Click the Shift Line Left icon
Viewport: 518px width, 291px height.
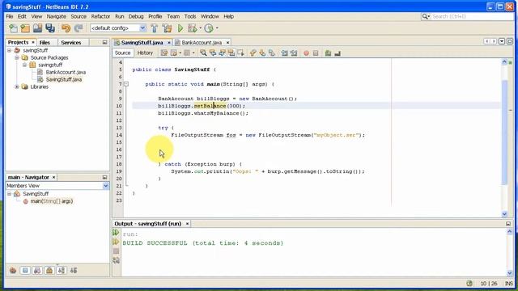point(284,53)
